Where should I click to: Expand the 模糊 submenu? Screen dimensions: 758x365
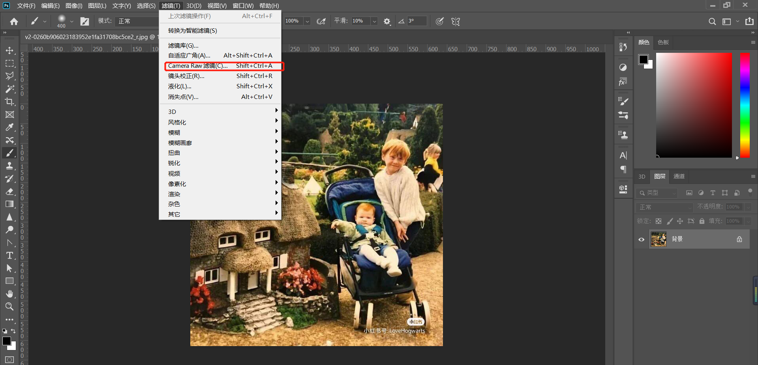[x=220, y=132]
